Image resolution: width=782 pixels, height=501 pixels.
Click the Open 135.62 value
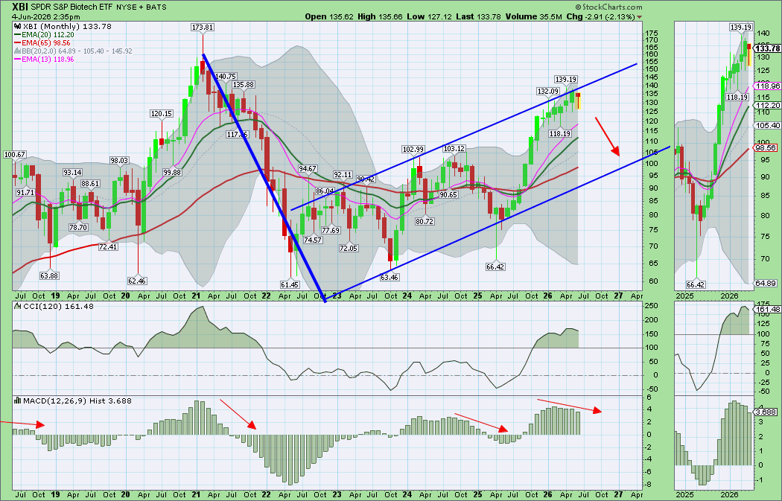329,16
